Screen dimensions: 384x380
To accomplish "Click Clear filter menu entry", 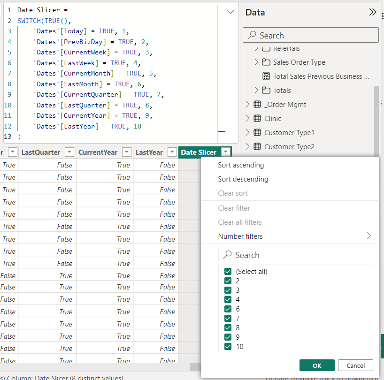I will click(234, 208).
